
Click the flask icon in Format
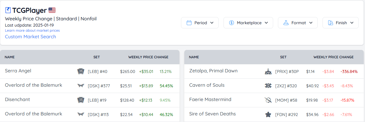coord(286,23)
